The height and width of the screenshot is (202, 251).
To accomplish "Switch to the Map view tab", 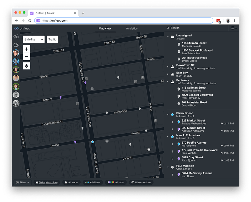I will pos(105,28).
